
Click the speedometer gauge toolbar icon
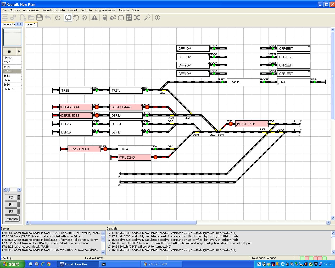pos(121,18)
